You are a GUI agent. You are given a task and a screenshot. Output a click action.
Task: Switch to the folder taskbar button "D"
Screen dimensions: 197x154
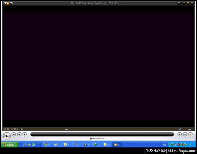106,144
